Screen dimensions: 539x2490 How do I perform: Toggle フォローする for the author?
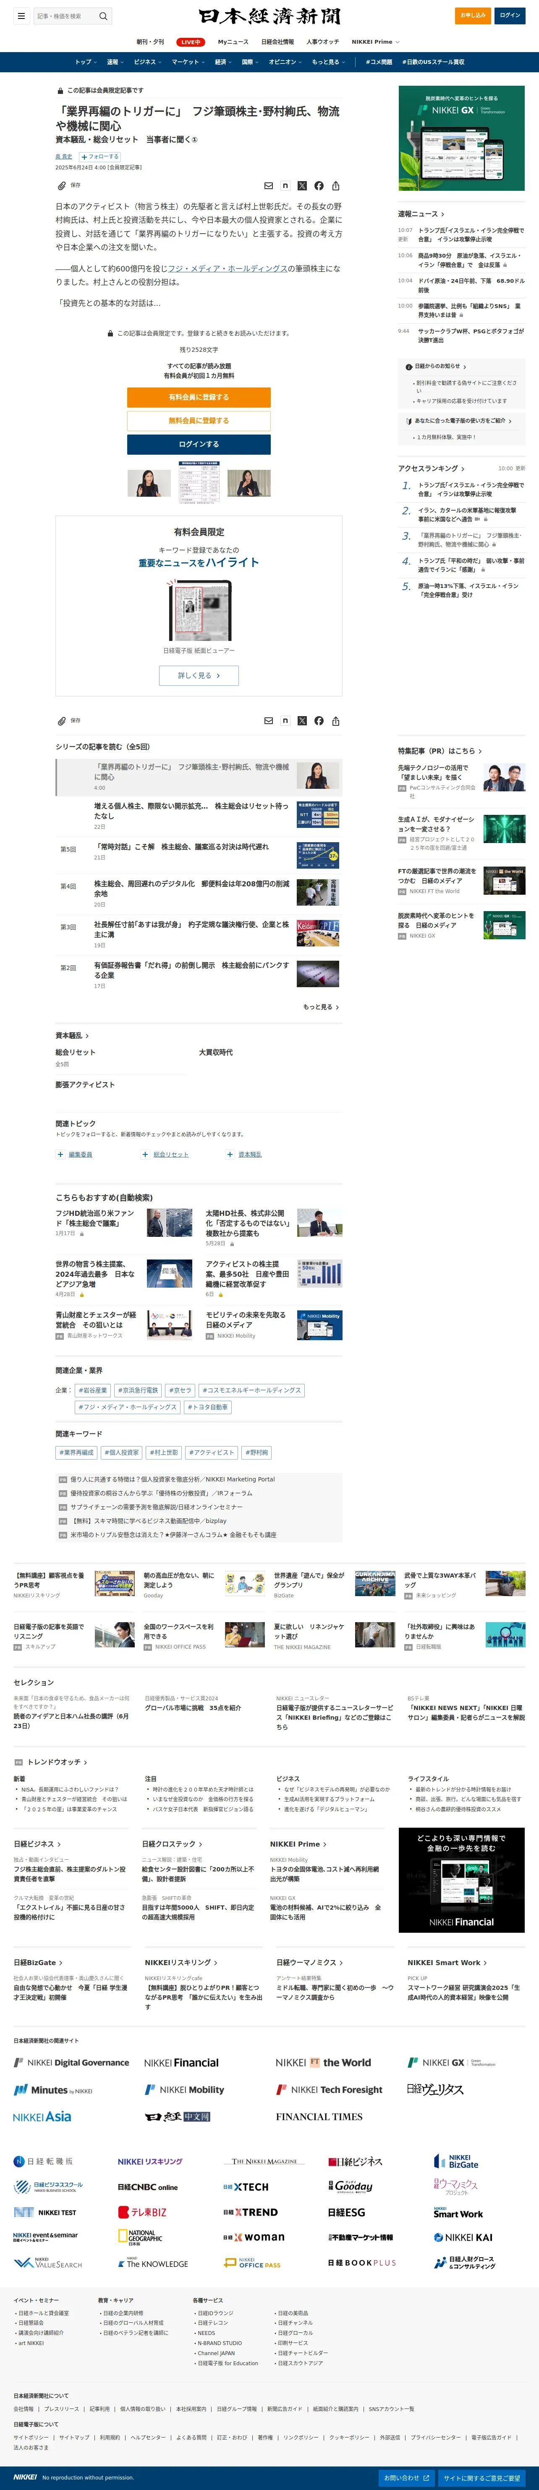tap(100, 157)
